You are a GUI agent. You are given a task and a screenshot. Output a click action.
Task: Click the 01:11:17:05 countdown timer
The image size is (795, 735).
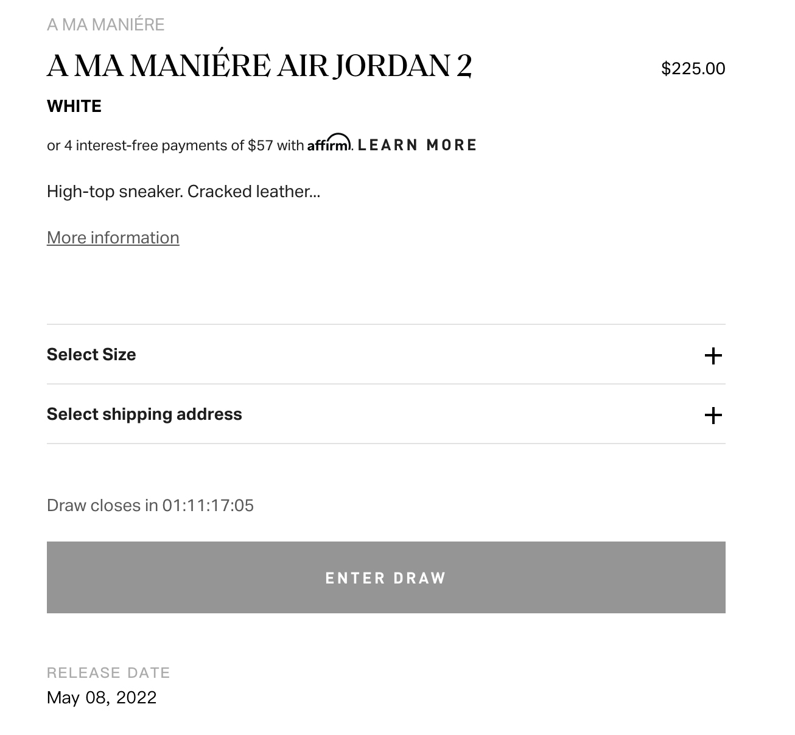208,506
